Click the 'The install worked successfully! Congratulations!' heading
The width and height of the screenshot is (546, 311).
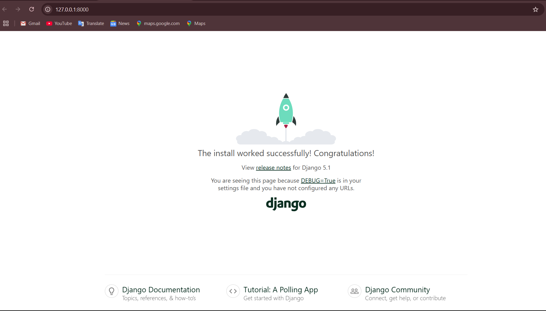pyautogui.click(x=286, y=153)
